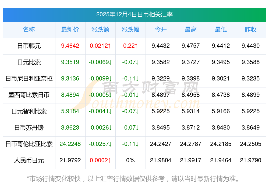
Task: Open the 日元智利比索 pair name
Action: tap(29, 111)
